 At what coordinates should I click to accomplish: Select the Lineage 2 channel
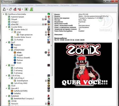tap(15, 22)
